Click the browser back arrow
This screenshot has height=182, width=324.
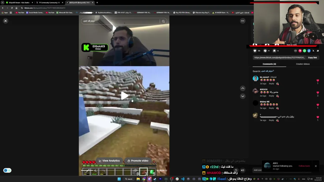[x=3, y=8]
